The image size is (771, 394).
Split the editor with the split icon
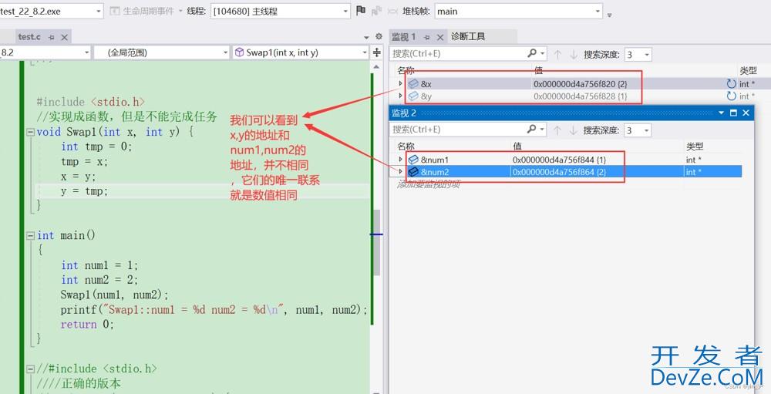pyautogui.click(x=377, y=52)
